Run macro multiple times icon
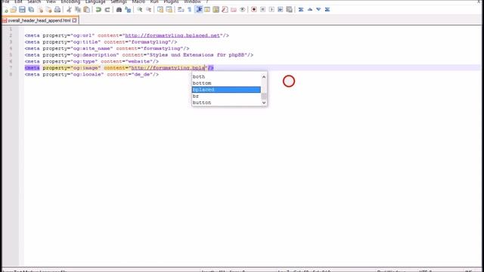484x272 pixels. point(281,10)
